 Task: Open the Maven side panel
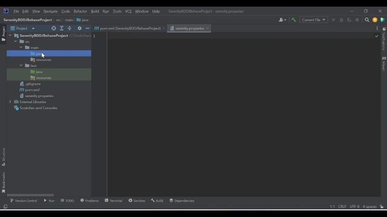(x=384, y=64)
